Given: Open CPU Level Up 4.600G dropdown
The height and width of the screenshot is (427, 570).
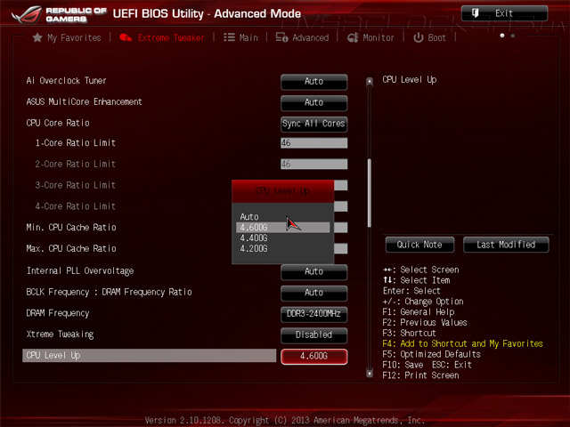Looking at the screenshot, I should click(313, 356).
